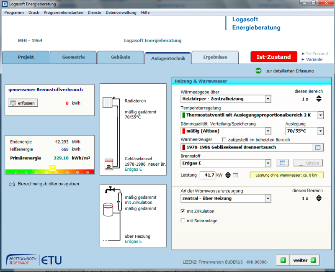Click the small table icon beside Leistung kW

click(235, 175)
